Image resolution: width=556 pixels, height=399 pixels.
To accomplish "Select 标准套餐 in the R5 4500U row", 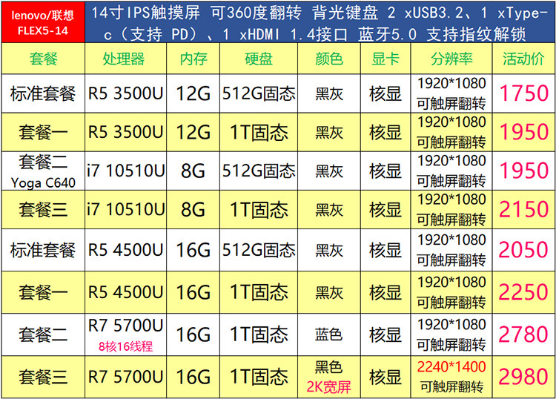I will [x=43, y=250].
